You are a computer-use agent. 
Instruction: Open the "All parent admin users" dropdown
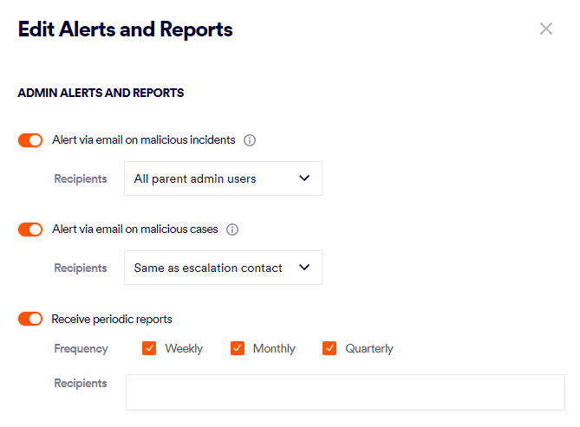pos(223,178)
